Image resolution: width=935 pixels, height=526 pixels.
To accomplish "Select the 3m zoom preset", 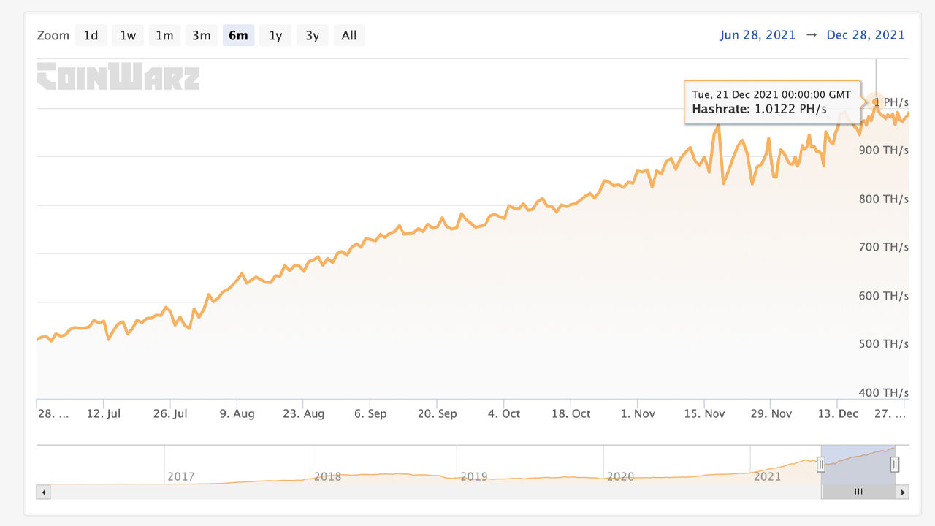I will click(x=202, y=34).
